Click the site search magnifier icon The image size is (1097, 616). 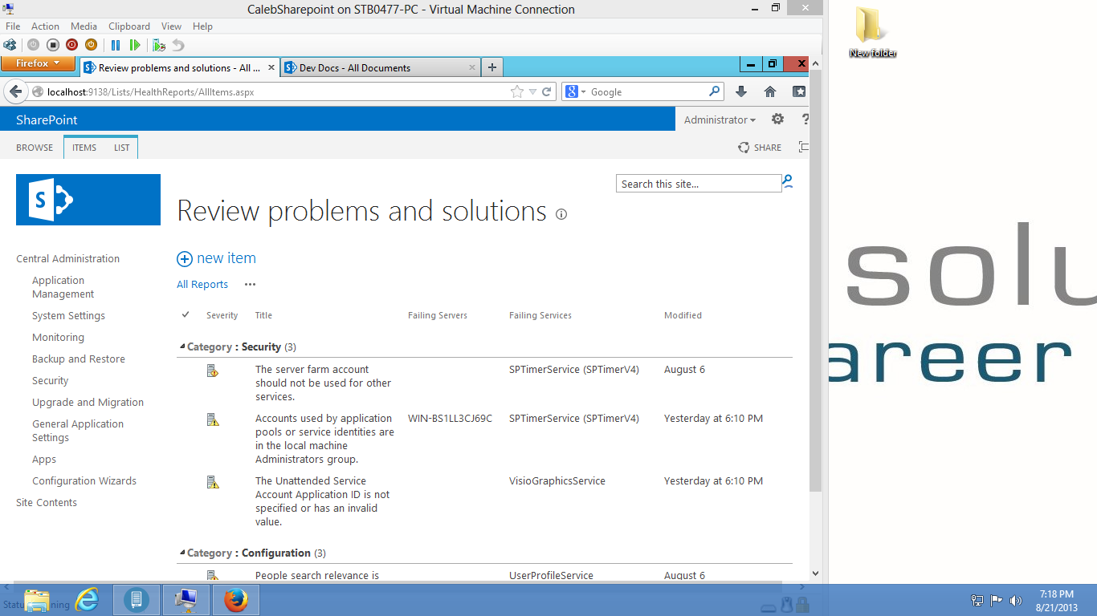788,182
